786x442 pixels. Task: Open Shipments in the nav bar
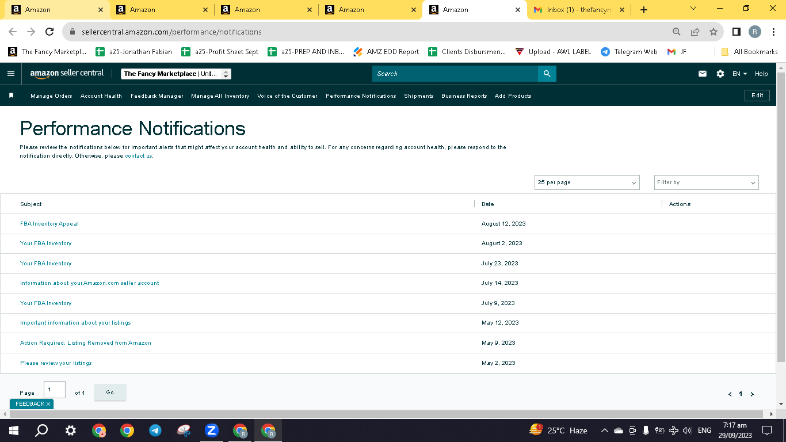(x=419, y=96)
